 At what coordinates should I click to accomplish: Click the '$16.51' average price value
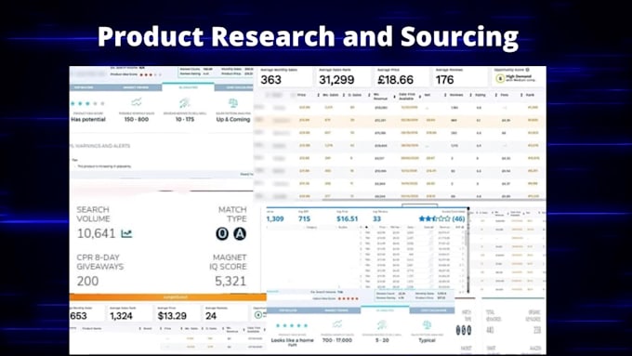[x=347, y=219]
